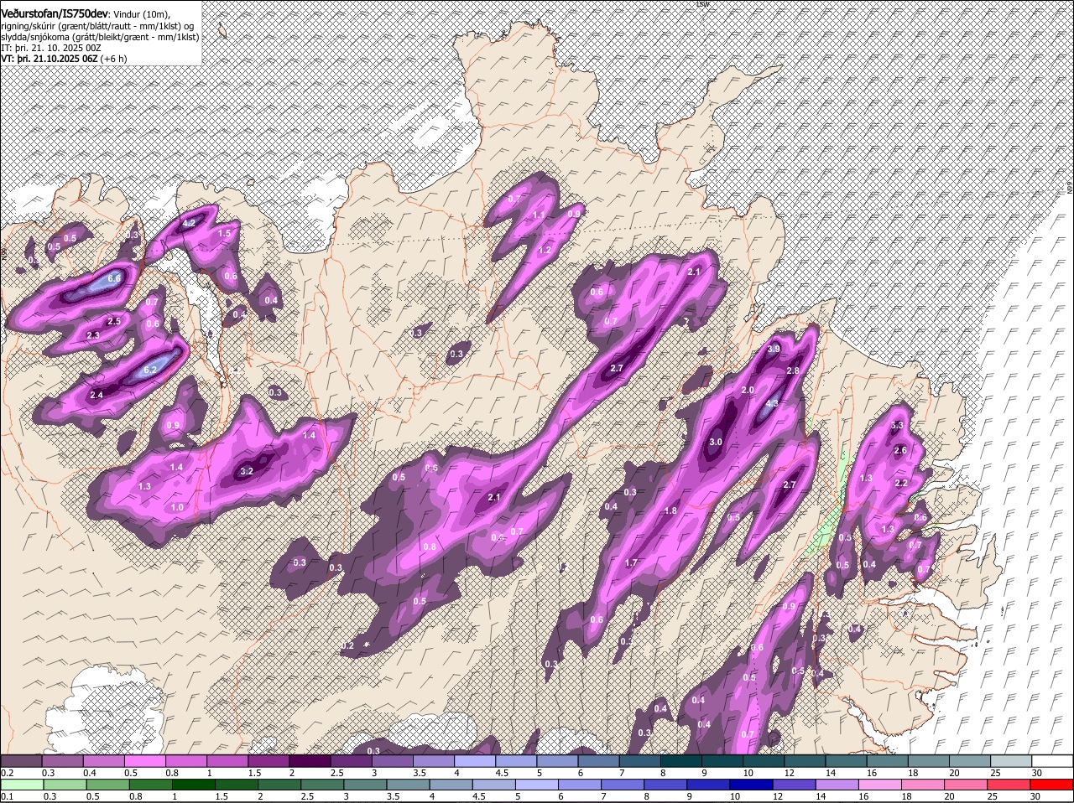Click the 2.3 value on the map
Image resolution: width=1074 pixels, height=803 pixels.
click(x=93, y=335)
